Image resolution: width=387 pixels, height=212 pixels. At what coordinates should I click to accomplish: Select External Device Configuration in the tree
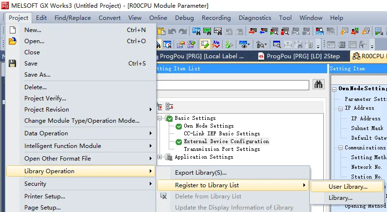point(226,142)
